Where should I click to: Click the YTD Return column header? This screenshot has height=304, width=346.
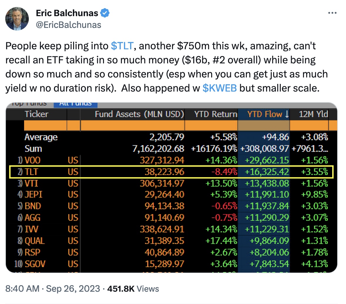click(x=215, y=114)
